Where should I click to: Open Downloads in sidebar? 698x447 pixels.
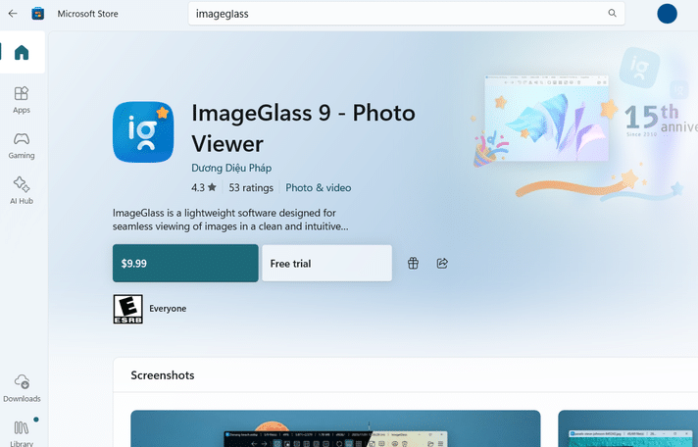pos(22,388)
